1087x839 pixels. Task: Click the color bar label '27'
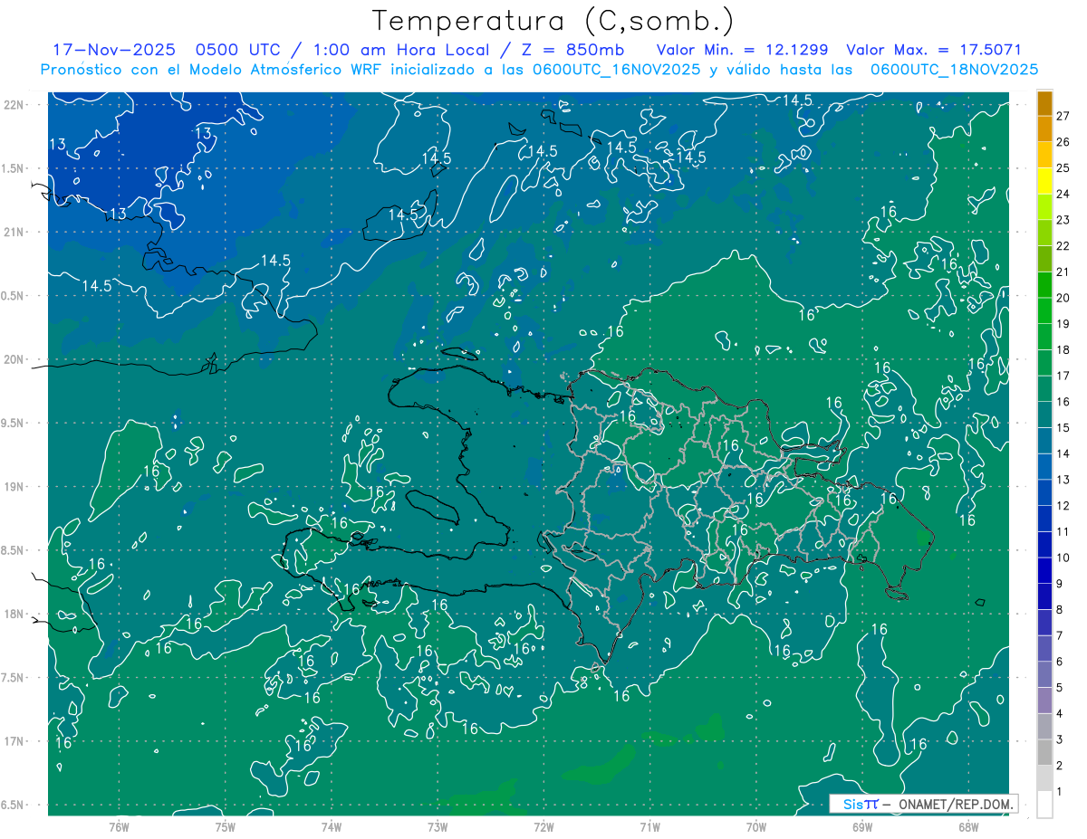(1063, 116)
